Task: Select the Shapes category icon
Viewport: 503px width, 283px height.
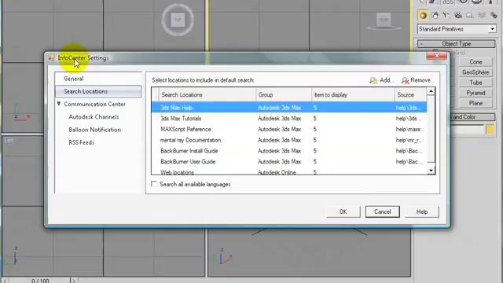Action: pyautogui.click(x=435, y=15)
